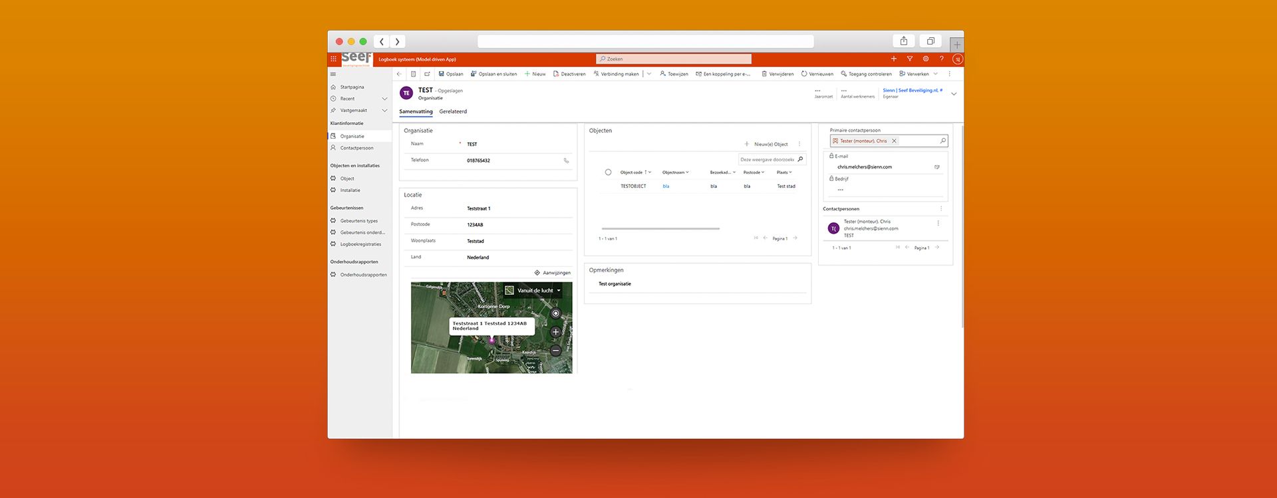Click the phone icon beside Telefoon

coord(566,161)
